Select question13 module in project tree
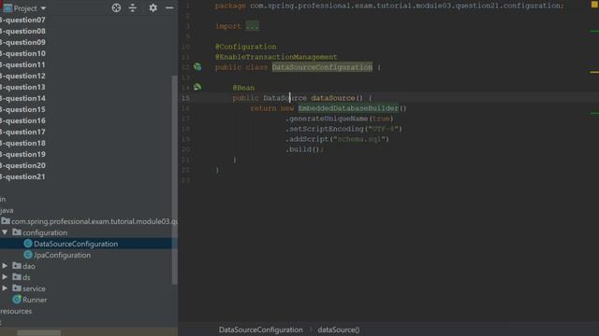 pos(22,87)
